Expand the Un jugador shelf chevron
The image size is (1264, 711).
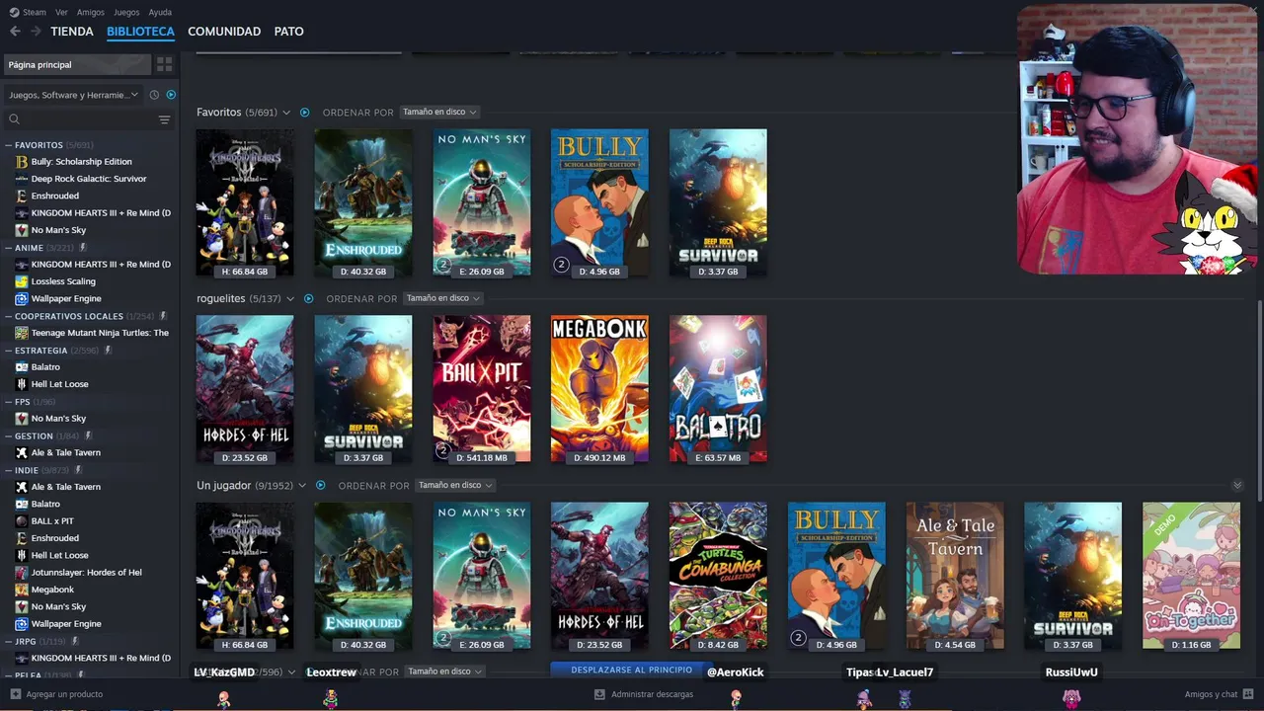(302, 485)
